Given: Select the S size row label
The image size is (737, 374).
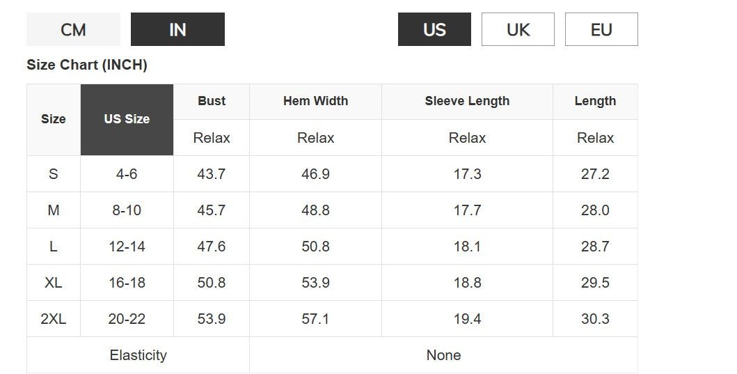Looking at the screenshot, I should (x=54, y=173).
